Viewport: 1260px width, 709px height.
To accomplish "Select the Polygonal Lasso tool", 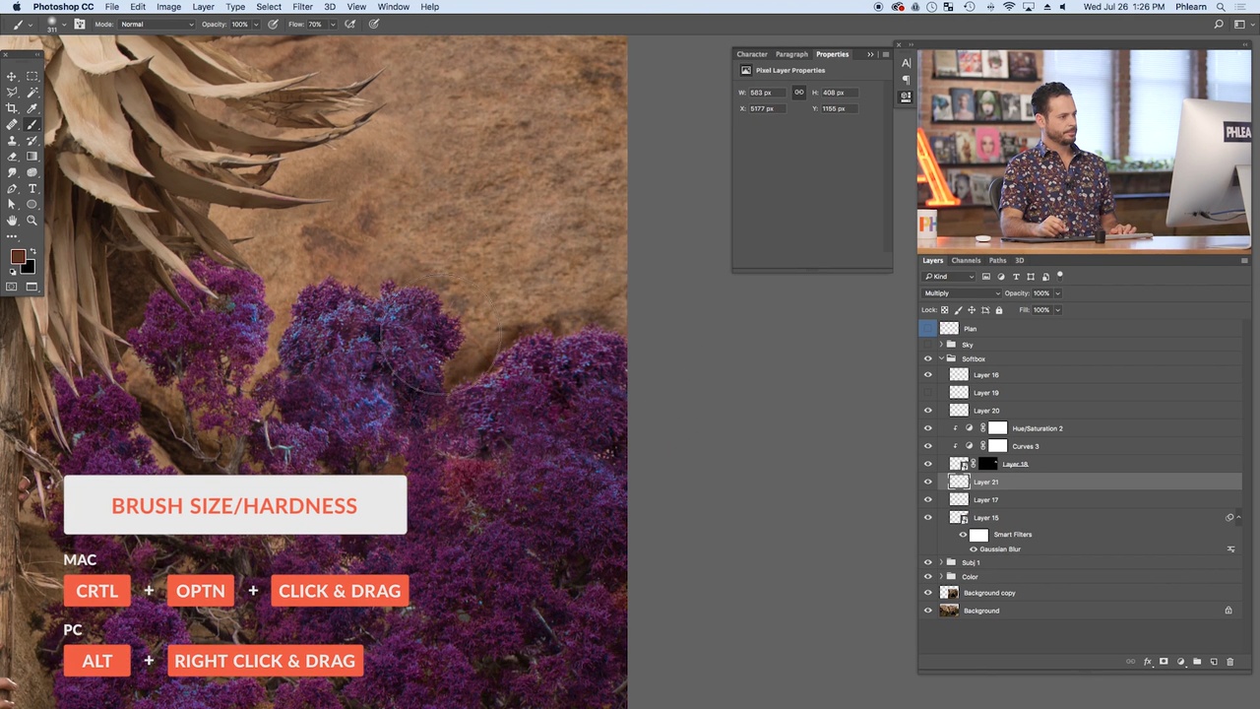I will pos(12,93).
